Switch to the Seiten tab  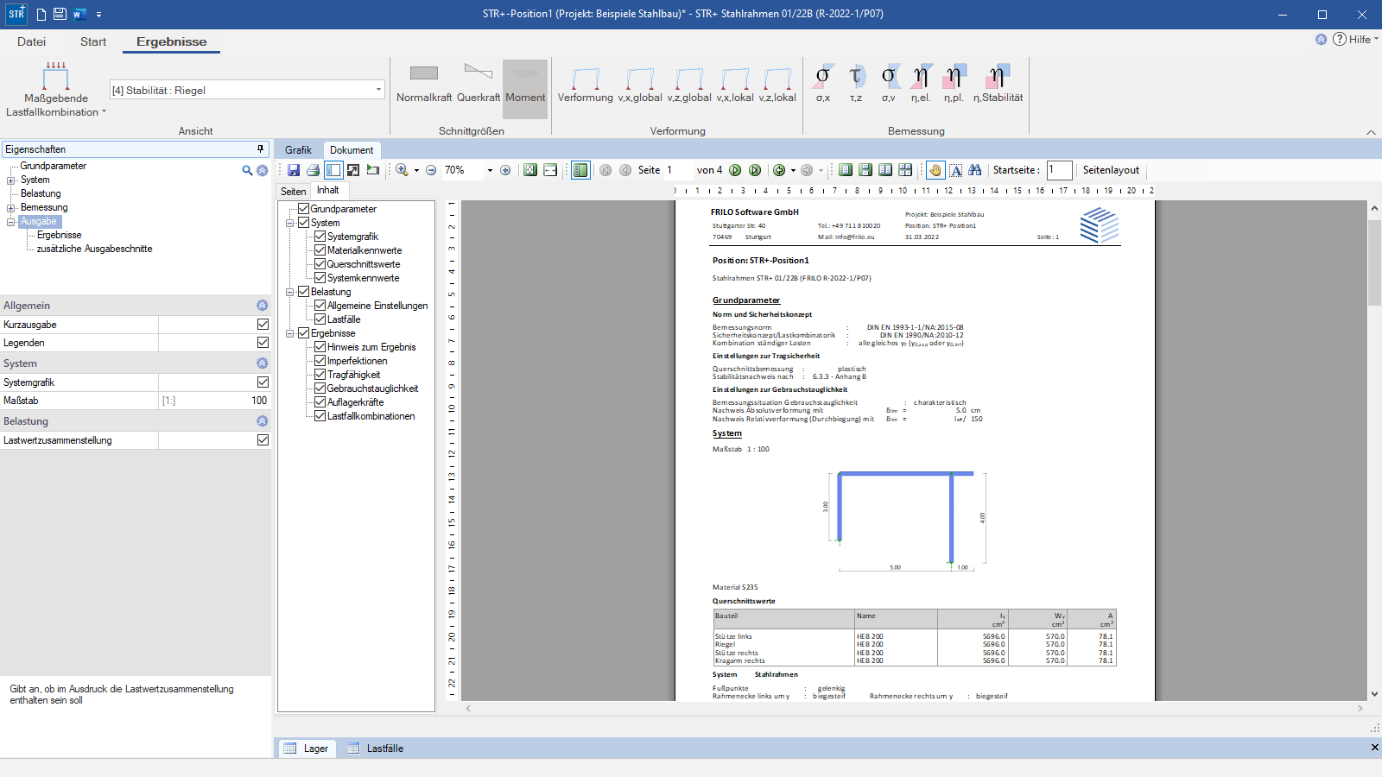click(x=293, y=192)
